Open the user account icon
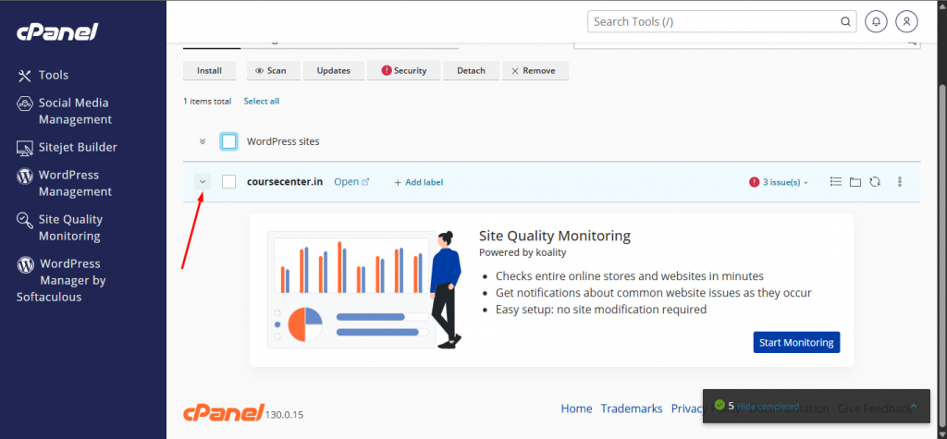Viewport: 947px width, 439px height. click(x=906, y=22)
